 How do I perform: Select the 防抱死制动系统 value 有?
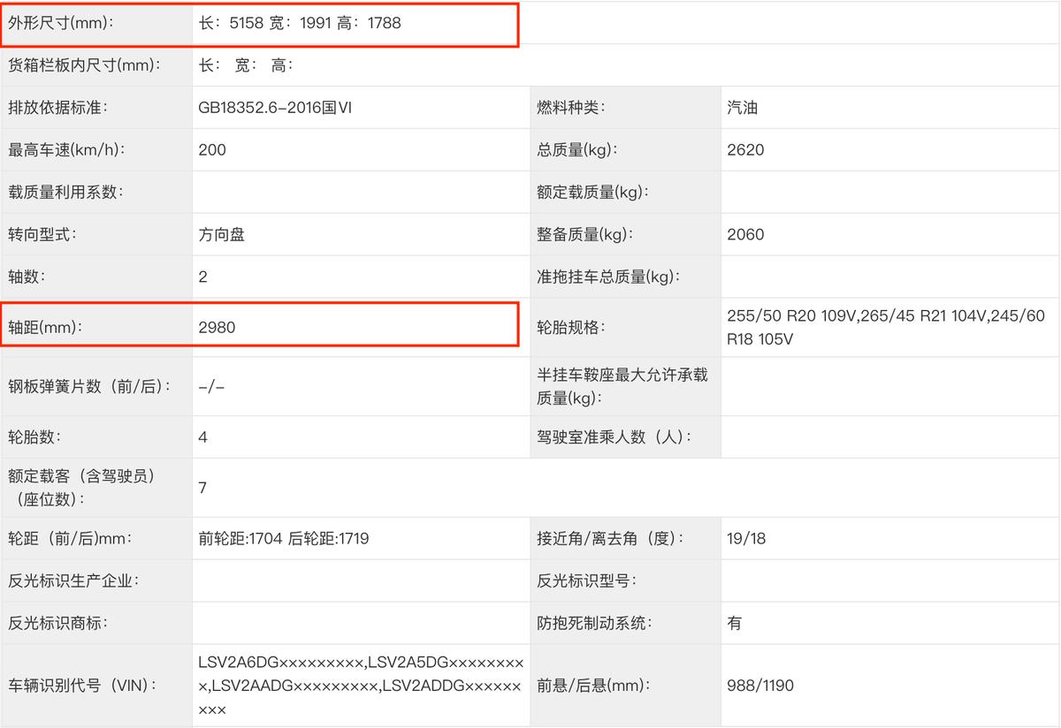[x=735, y=624]
